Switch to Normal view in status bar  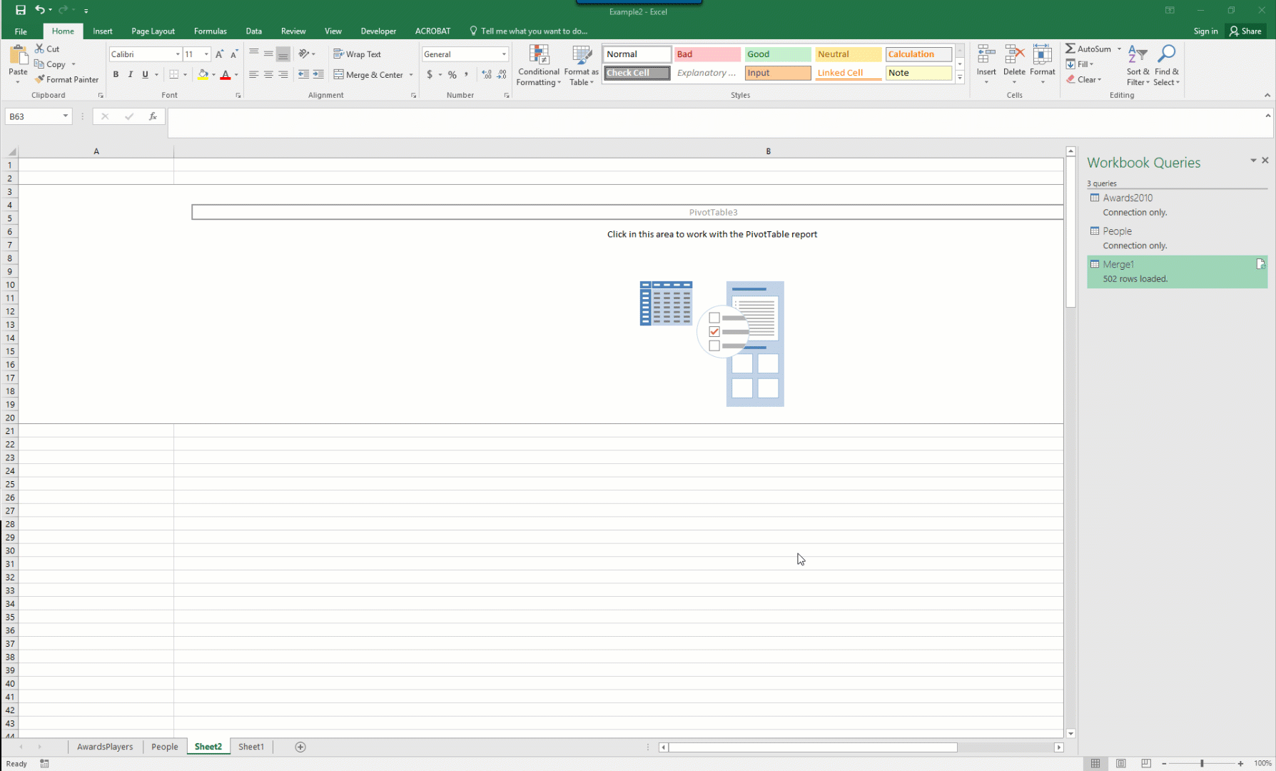click(x=1095, y=763)
